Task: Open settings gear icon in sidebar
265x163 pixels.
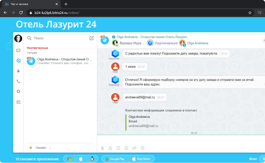Action: pos(19,91)
